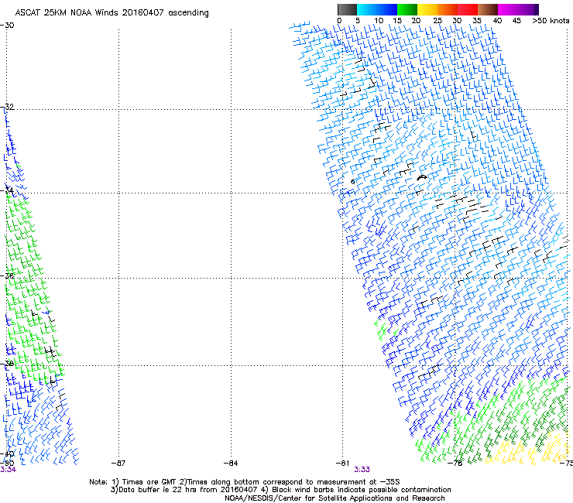
Task: Click the green 15-20 knots legend swatch
Action: pos(407,9)
